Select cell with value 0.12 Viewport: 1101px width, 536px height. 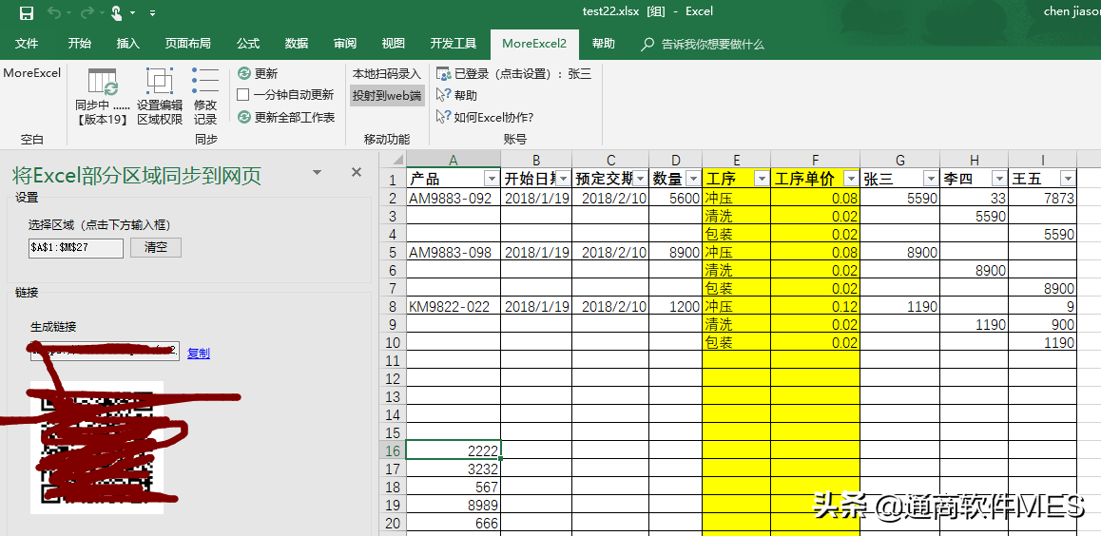(x=815, y=306)
